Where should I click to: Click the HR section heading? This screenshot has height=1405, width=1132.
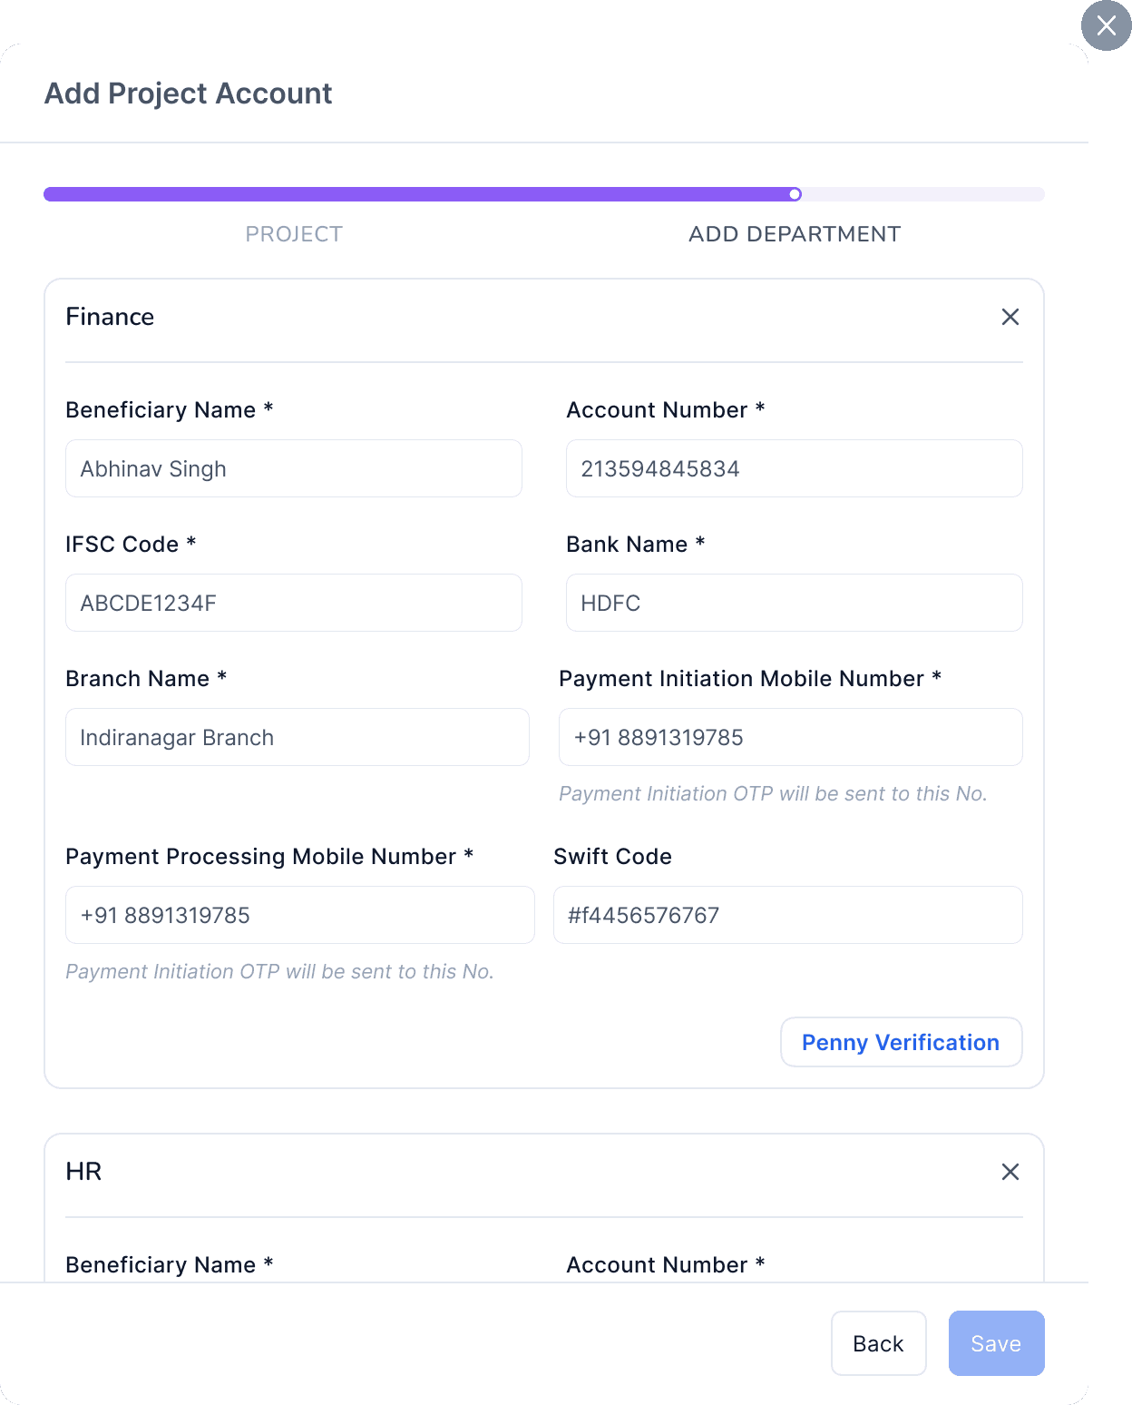[83, 1172]
